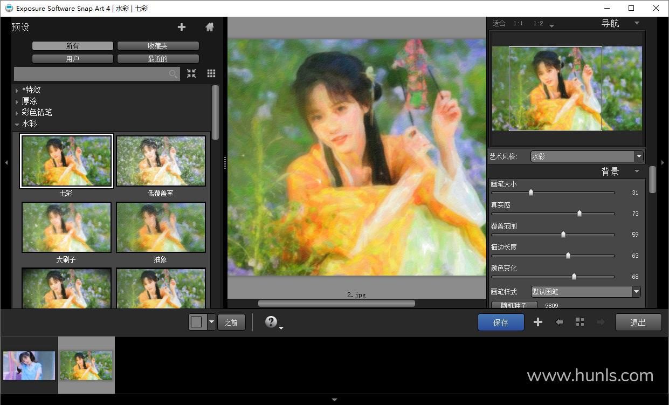Collapse all preset groups icon
The image size is (669, 405).
click(x=191, y=74)
